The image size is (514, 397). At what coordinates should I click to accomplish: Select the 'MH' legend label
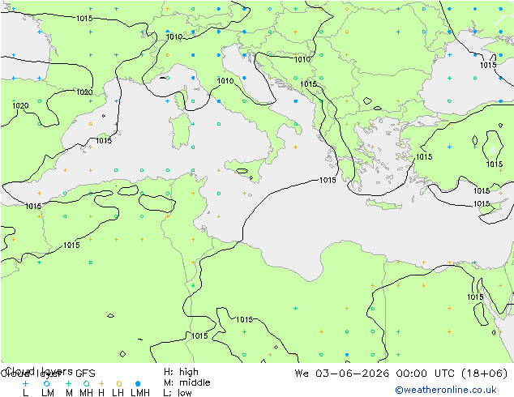(x=86, y=392)
